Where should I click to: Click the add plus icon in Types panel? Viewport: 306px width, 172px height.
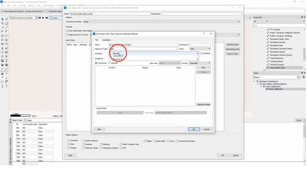point(304,77)
